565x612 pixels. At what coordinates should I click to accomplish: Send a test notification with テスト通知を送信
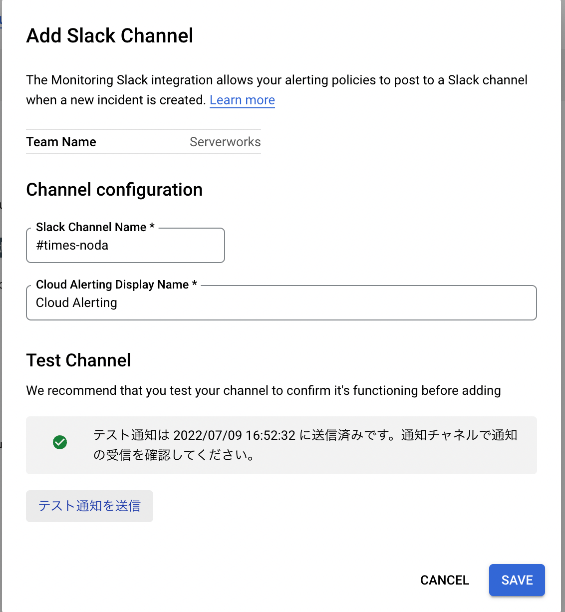pyautogui.click(x=89, y=506)
